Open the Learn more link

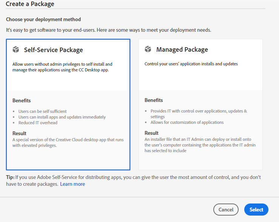coord(72,184)
